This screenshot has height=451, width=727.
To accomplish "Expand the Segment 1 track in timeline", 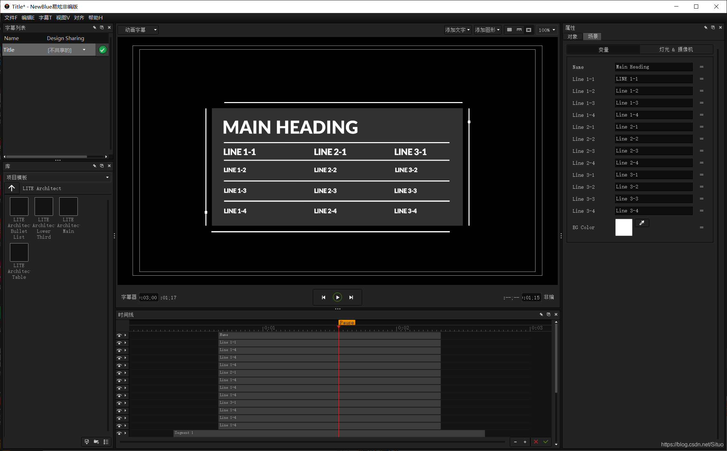I will pyautogui.click(x=125, y=433).
